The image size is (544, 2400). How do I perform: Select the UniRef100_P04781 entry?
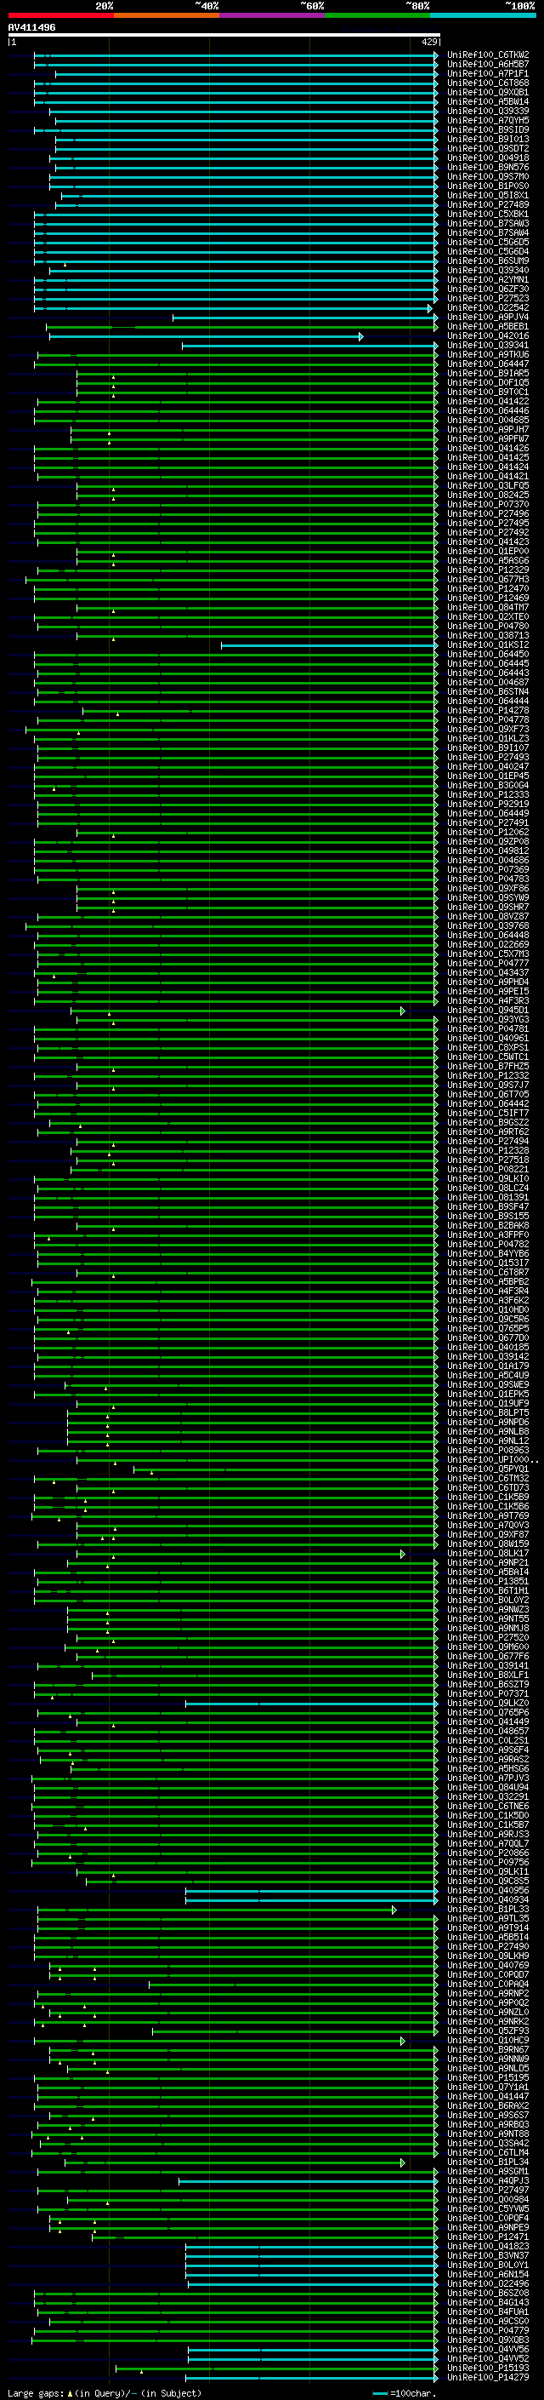pyautogui.click(x=488, y=1028)
